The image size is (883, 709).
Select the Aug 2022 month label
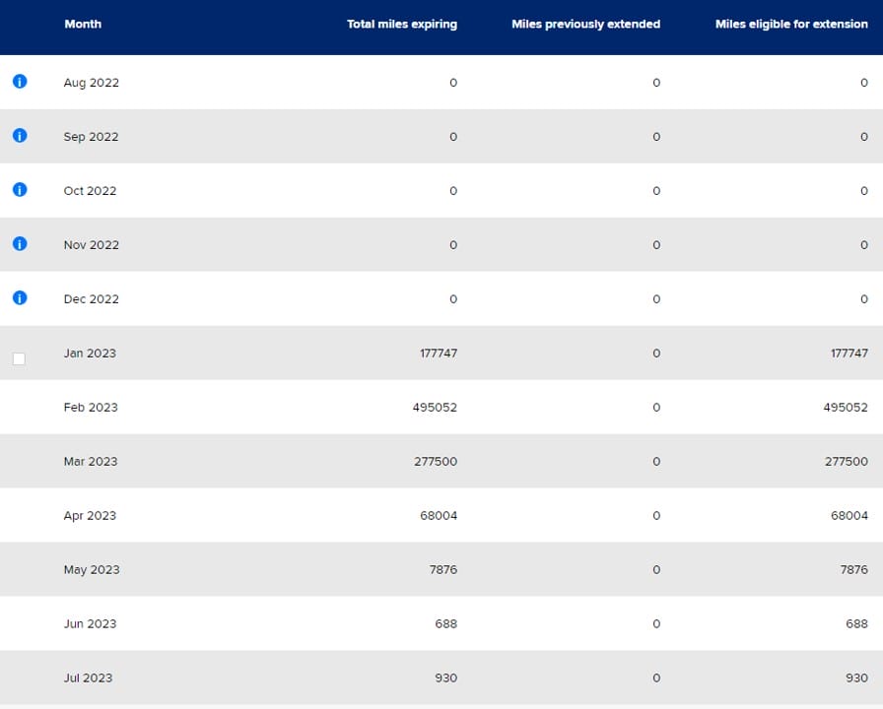click(91, 83)
